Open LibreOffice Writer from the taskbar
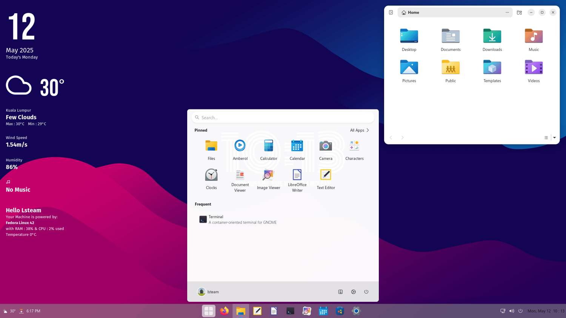The image size is (566, 318). 274,311
